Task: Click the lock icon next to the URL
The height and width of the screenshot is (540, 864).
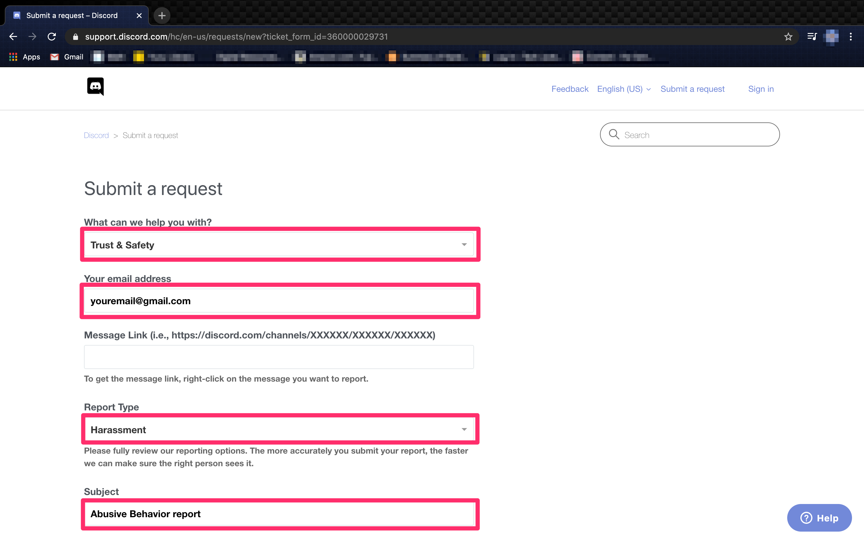Action: pos(75,36)
